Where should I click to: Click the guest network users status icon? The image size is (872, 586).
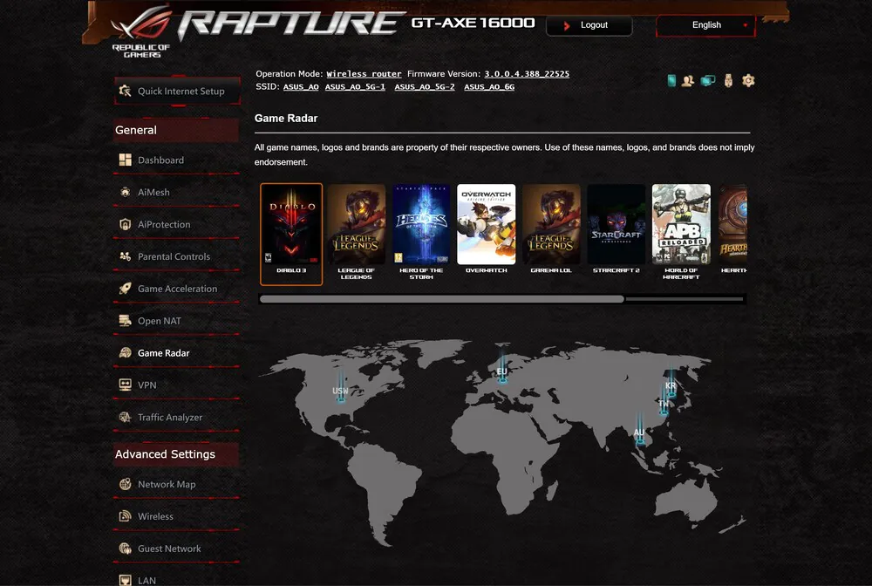pos(688,81)
